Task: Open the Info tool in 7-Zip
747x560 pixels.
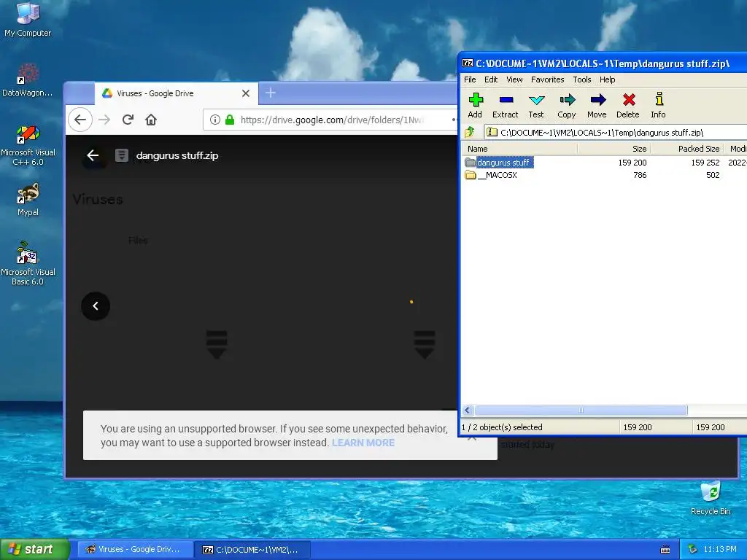Action: point(659,105)
